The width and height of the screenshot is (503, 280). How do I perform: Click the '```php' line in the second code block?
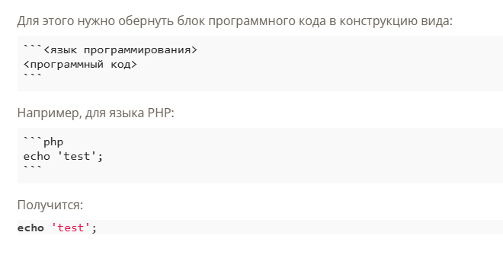coord(43,142)
